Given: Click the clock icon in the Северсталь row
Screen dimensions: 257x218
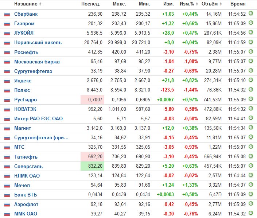Looking at the screenshot, I should coord(251,166).
